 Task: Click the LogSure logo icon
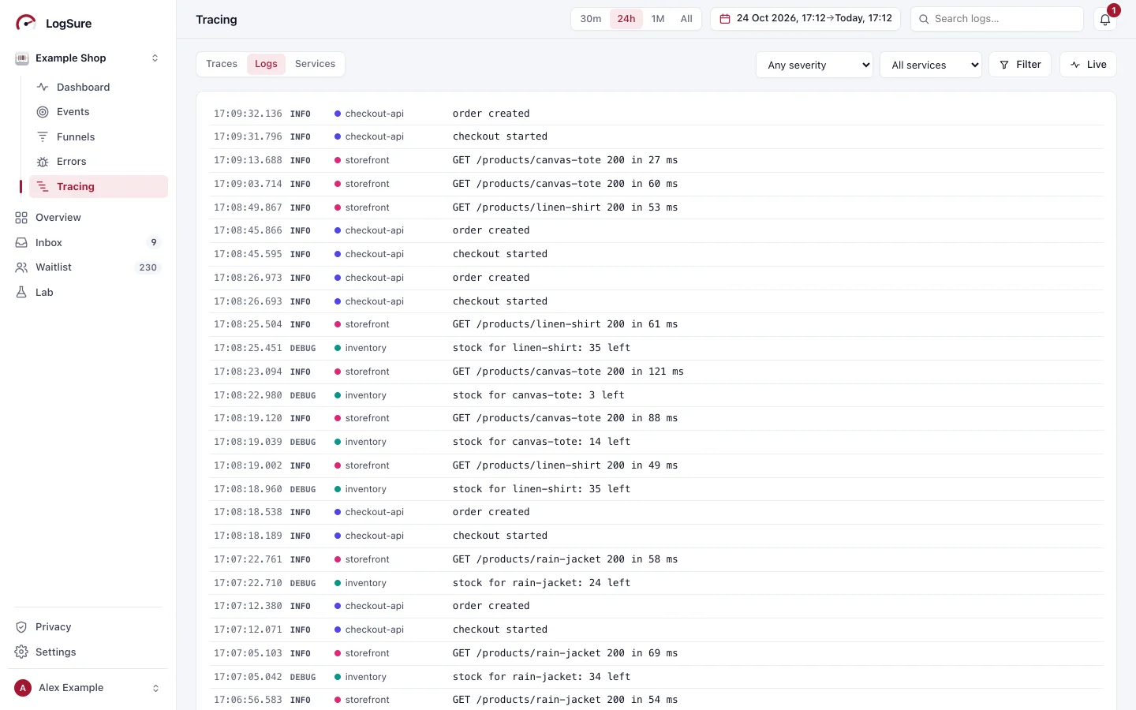tap(26, 23)
